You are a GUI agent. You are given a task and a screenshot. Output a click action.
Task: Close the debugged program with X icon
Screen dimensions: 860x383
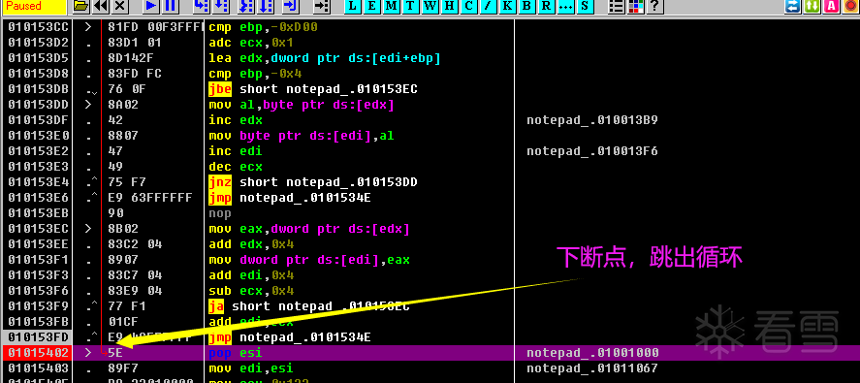(119, 7)
